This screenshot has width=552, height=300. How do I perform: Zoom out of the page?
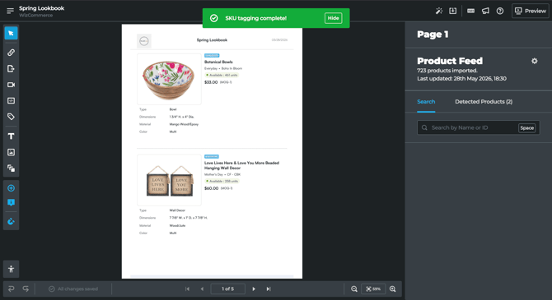[354, 288]
